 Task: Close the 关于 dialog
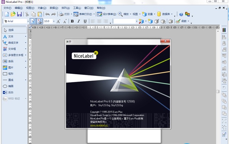point(165,41)
